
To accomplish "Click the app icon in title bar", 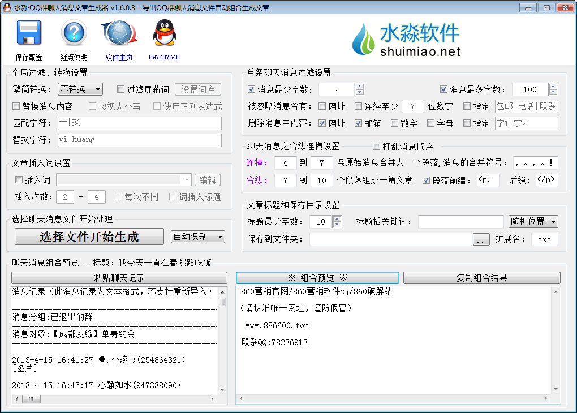I will (7, 7).
